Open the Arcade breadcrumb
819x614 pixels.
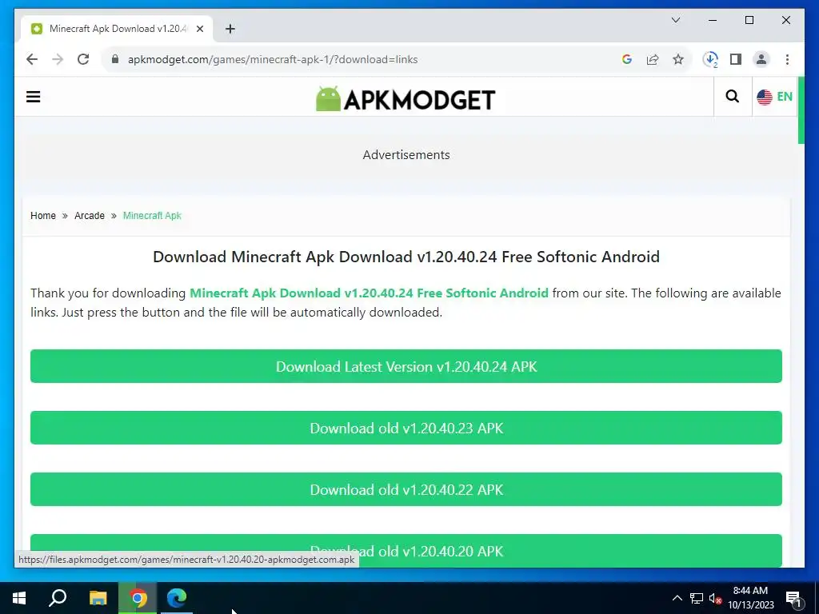coord(90,216)
